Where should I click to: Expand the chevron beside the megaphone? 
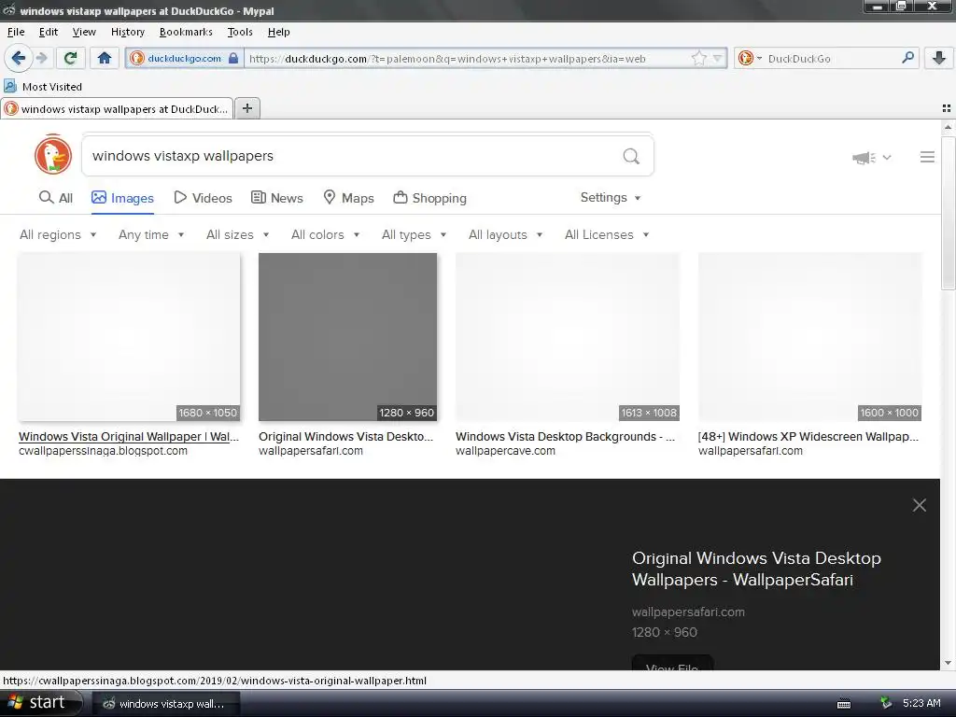coord(887,157)
